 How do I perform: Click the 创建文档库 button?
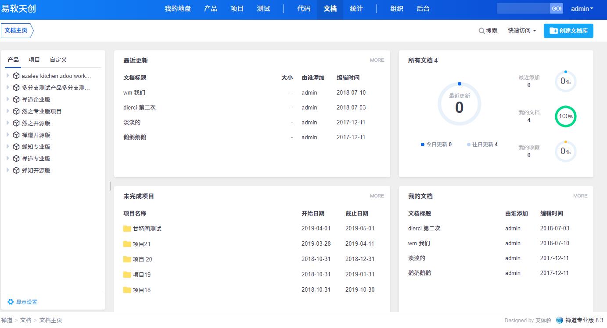[x=568, y=31]
